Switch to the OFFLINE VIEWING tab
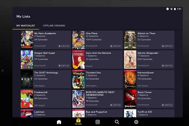The height and width of the screenshot is (126, 189). (x=54, y=26)
